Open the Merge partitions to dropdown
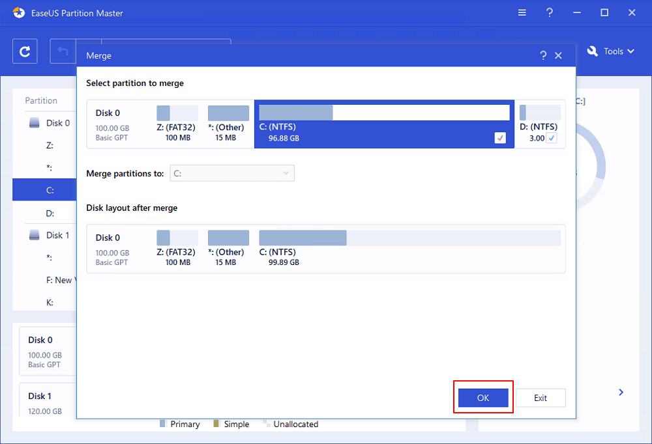Viewport: 652px width, 444px height. 232,173
